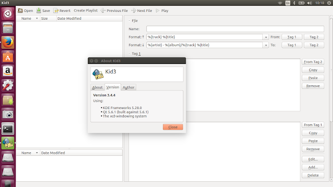Click the battery indicator
This screenshot has width=333, height=187.
(301, 3)
